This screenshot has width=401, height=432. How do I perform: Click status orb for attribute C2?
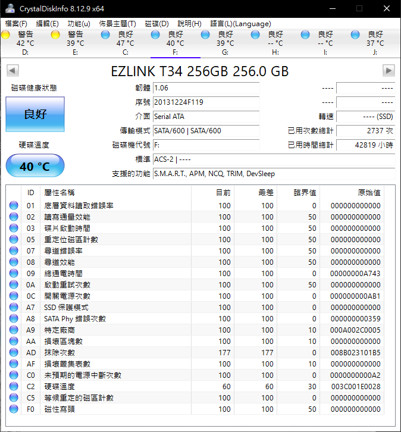click(14, 386)
